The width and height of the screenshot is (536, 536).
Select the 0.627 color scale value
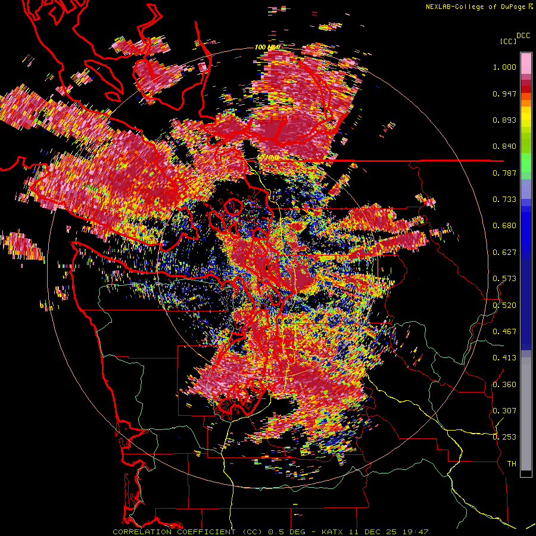[504, 253]
